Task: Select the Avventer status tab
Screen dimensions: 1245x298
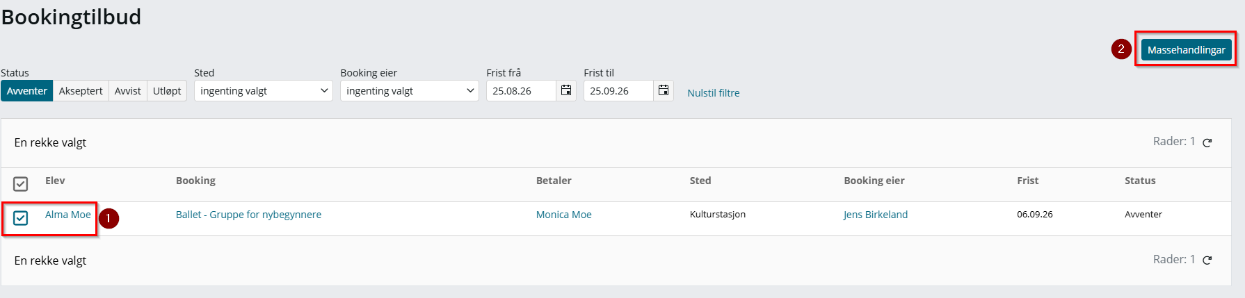Action: 27,91
